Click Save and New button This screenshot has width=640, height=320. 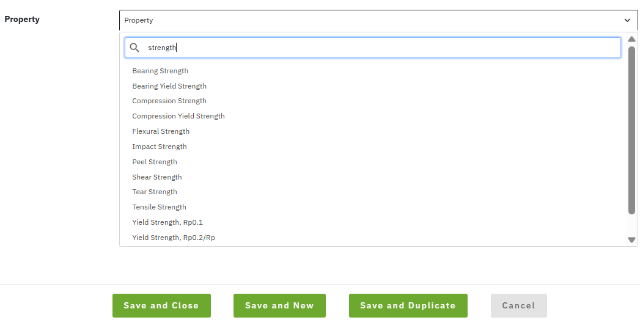coord(279,305)
